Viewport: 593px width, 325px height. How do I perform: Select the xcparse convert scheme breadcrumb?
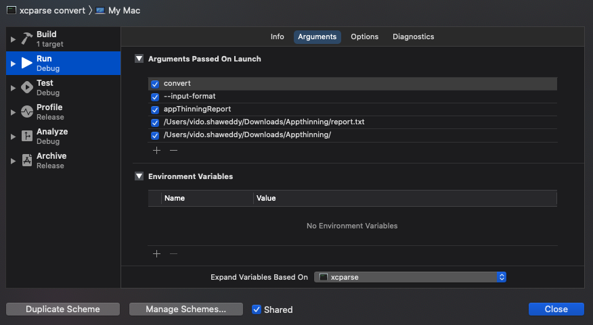pyautogui.click(x=52, y=11)
